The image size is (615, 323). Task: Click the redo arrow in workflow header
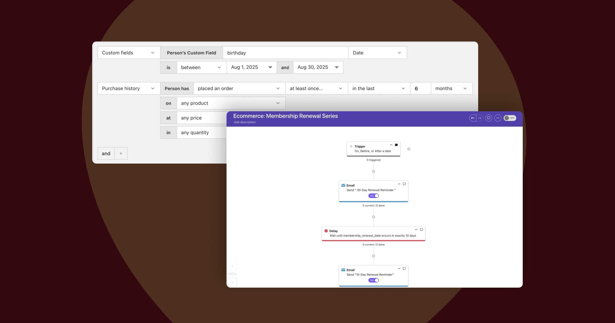coord(480,118)
